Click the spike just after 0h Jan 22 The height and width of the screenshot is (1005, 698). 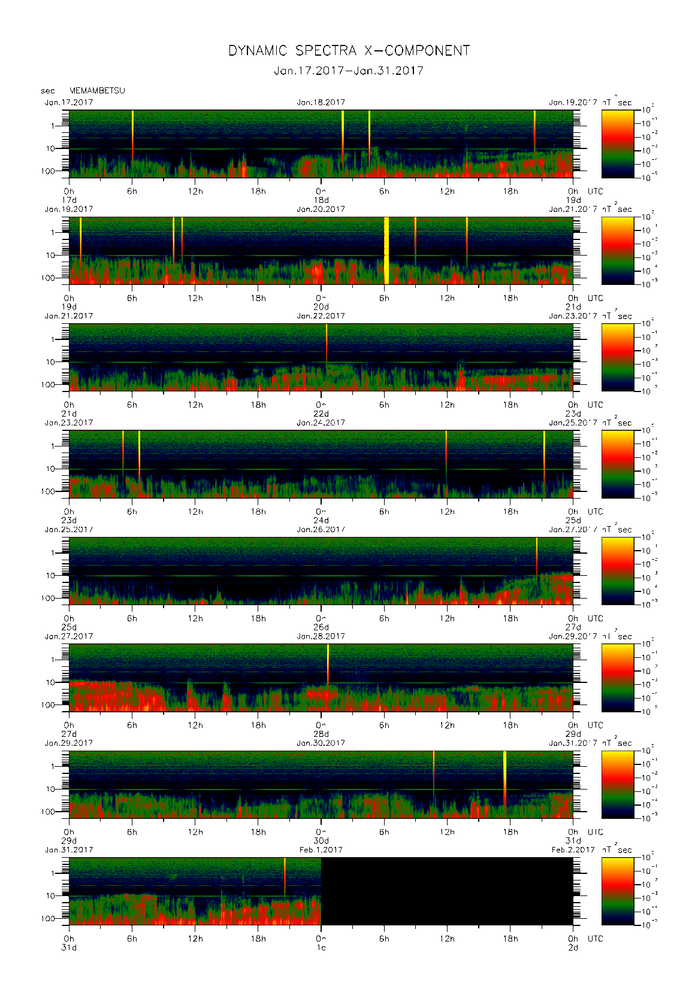pyautogui.click(x=327, y=344)
